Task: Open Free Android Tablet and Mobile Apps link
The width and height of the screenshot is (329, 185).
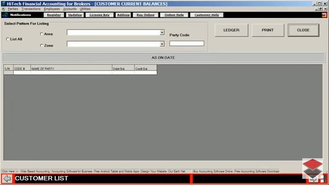Action: point(117,171)
